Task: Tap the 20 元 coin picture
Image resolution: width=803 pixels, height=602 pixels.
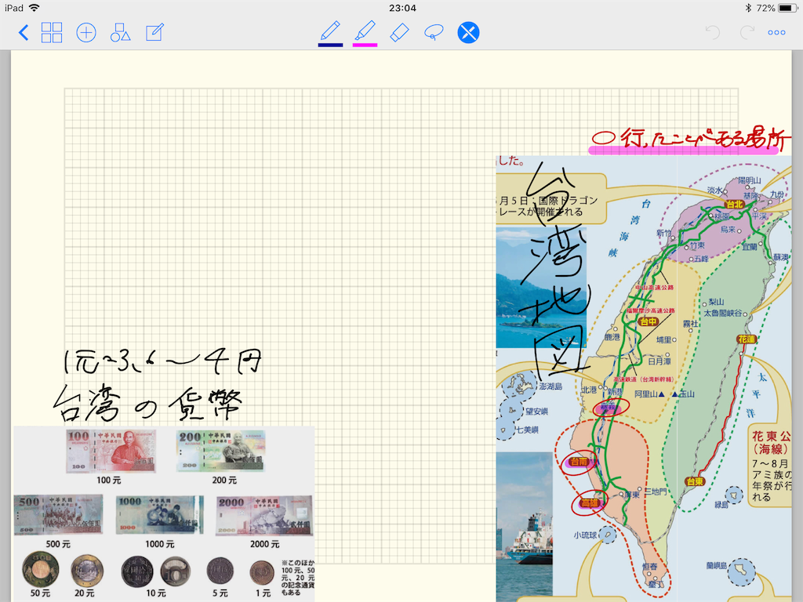Action: click(87, 571)
